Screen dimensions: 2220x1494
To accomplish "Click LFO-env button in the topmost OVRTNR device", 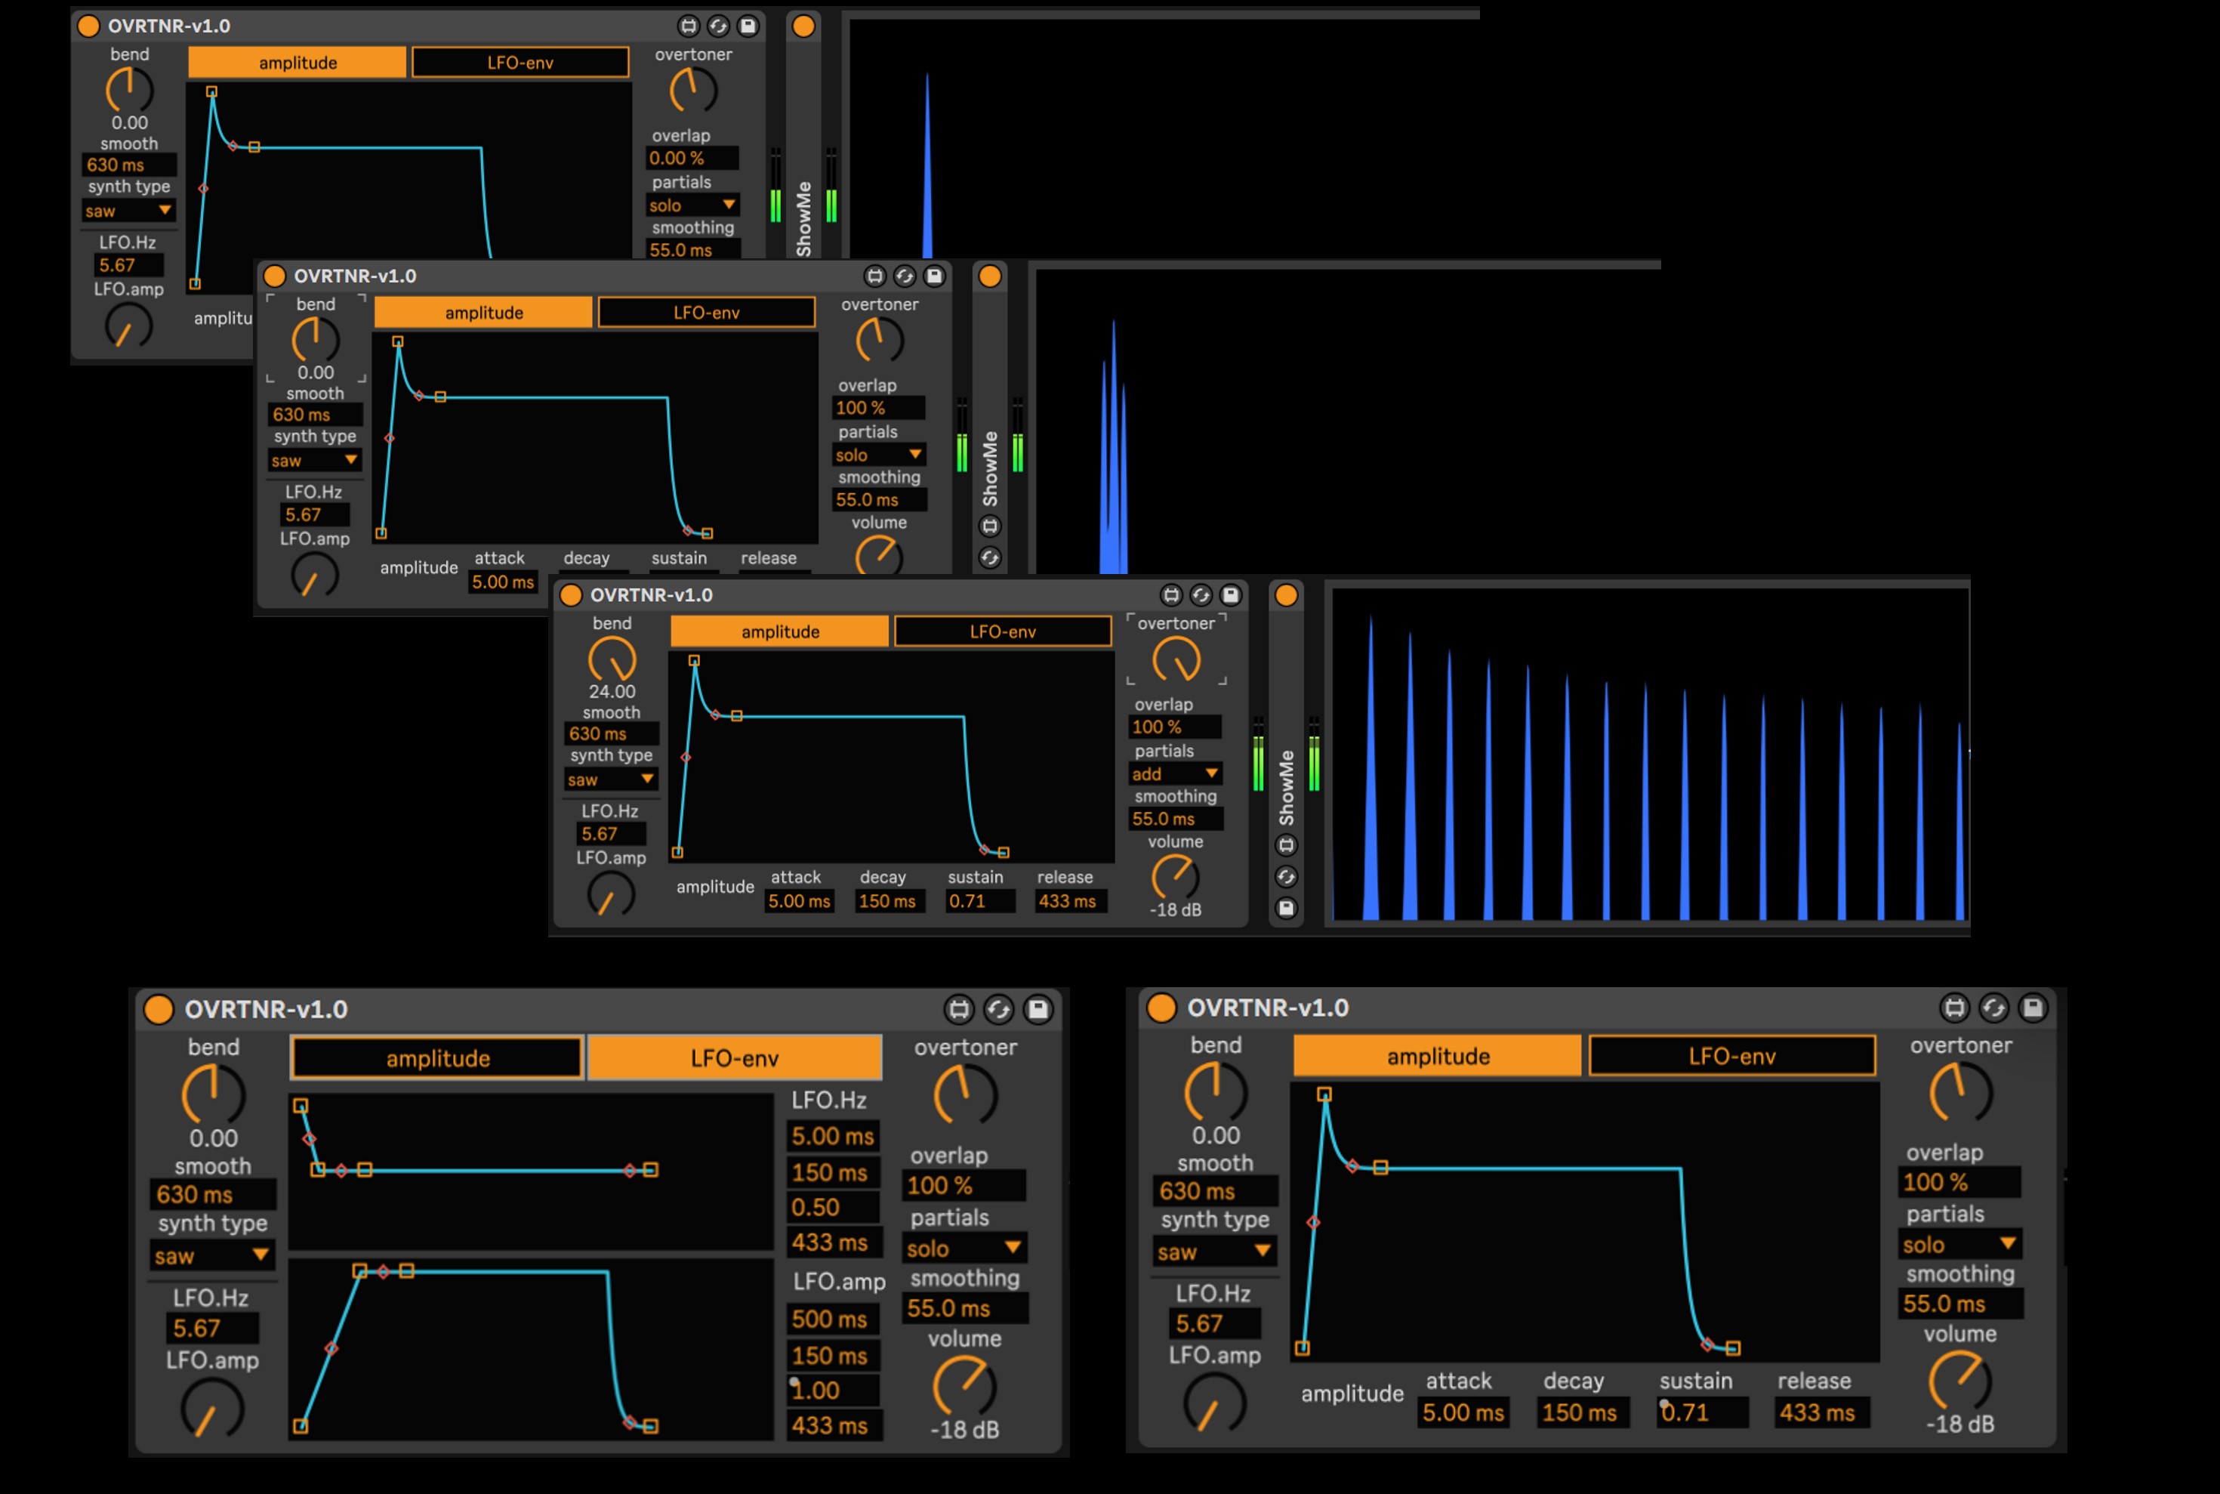I will click(x=520, y=63).
